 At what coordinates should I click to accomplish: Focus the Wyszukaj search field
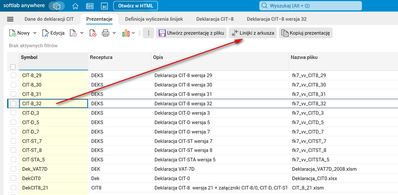pos(311,6)
